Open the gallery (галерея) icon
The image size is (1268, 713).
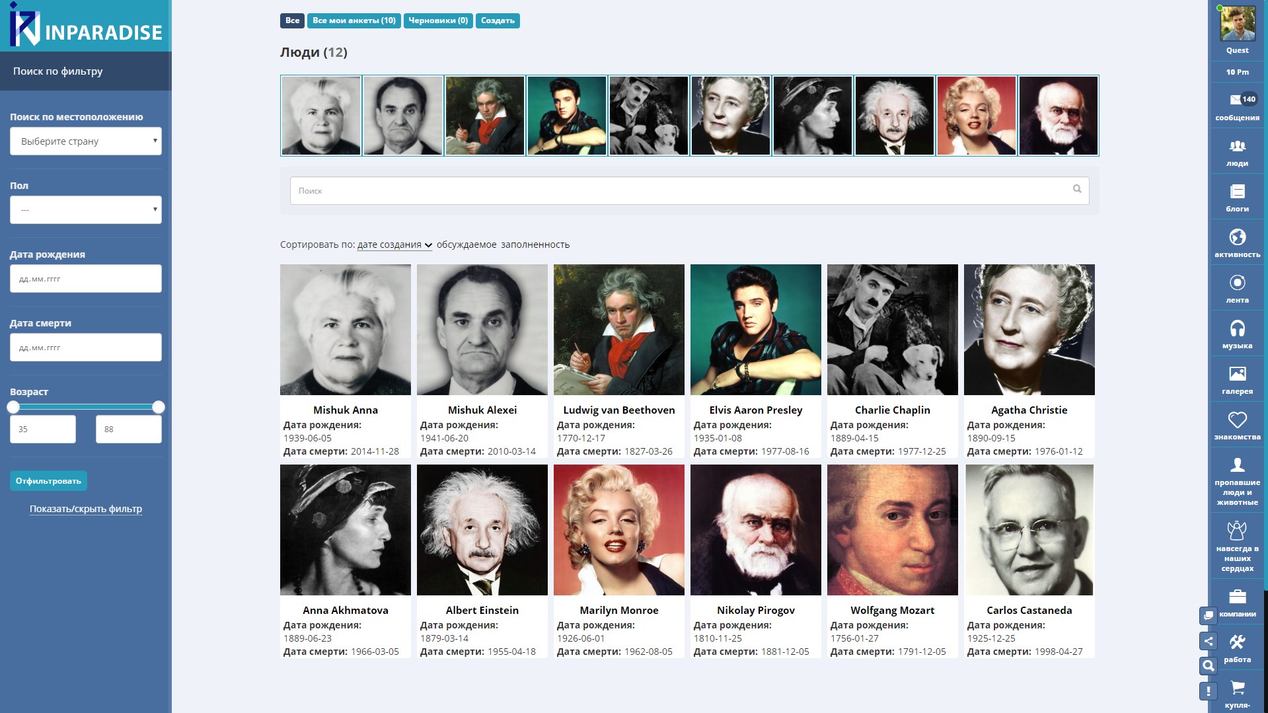1237,374
